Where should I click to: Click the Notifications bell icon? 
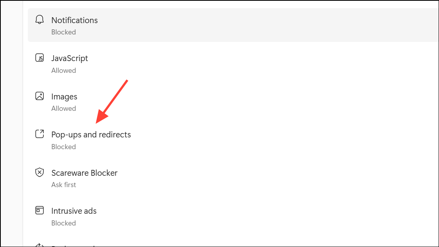40,20
